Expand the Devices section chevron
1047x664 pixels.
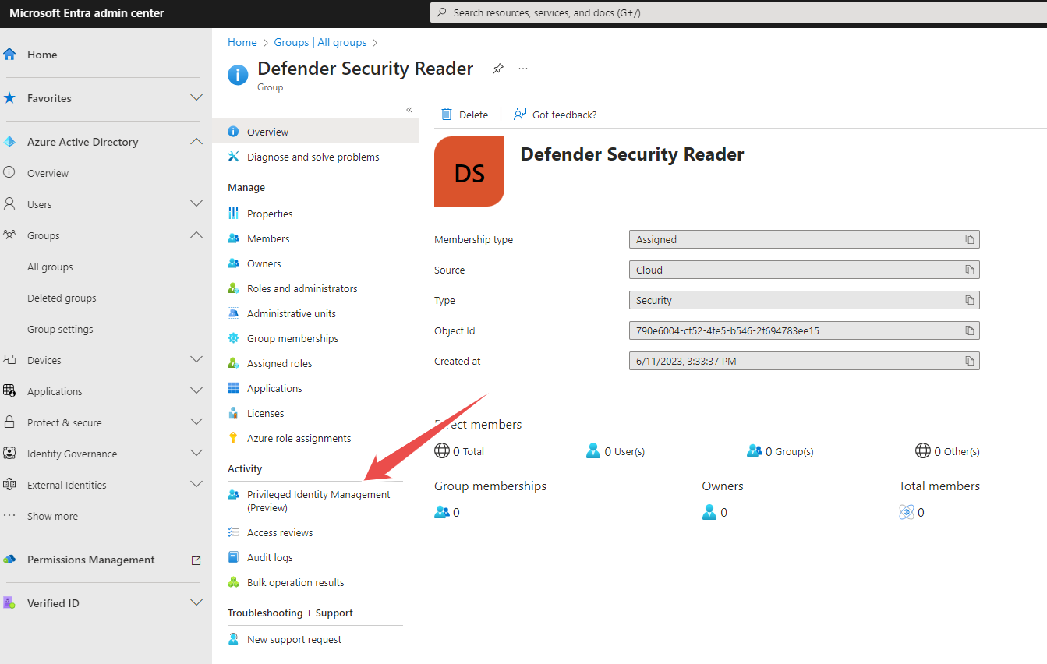[196, 360]
